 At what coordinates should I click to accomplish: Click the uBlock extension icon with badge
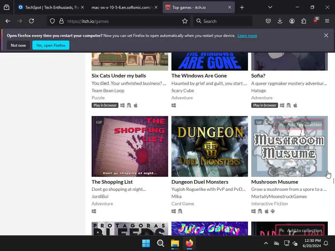coord(316,21)
